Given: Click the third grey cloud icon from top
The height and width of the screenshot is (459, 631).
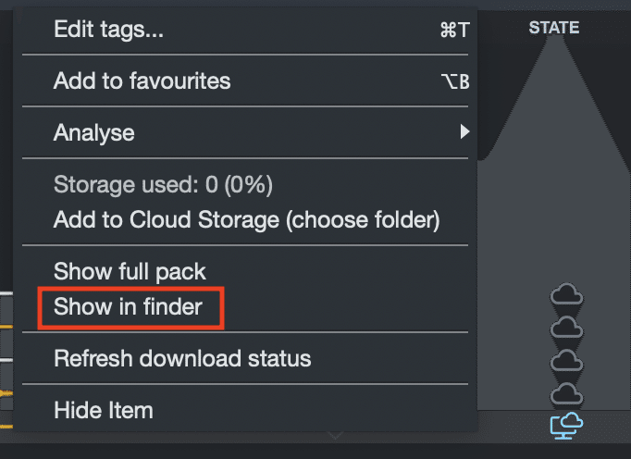Looking at the screenshot, I should pyautogui.click(x=566, y=361).
